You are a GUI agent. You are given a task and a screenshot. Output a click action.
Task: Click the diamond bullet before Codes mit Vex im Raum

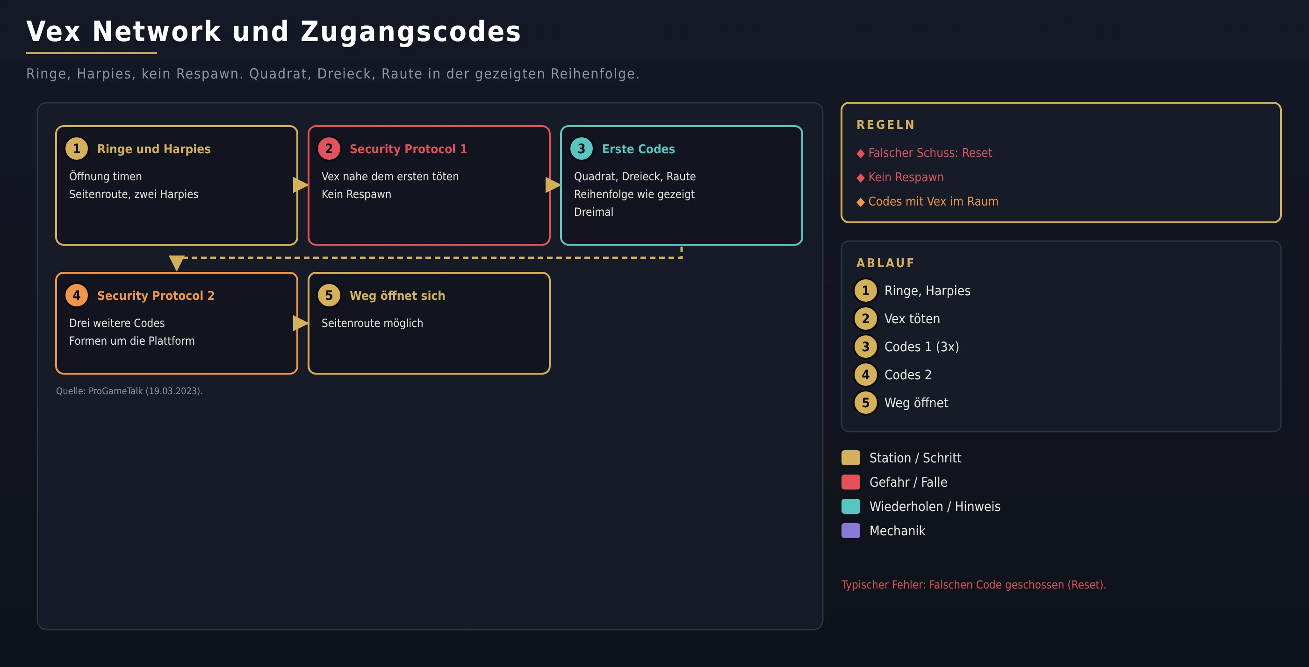pyautogui.click(x=860, y=202)
